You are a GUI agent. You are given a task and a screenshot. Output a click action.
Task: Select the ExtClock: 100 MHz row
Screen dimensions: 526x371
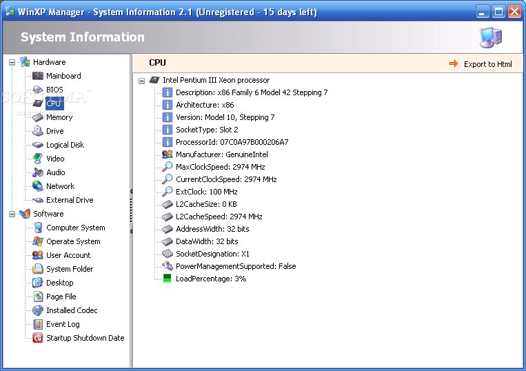tap(207, 192)
